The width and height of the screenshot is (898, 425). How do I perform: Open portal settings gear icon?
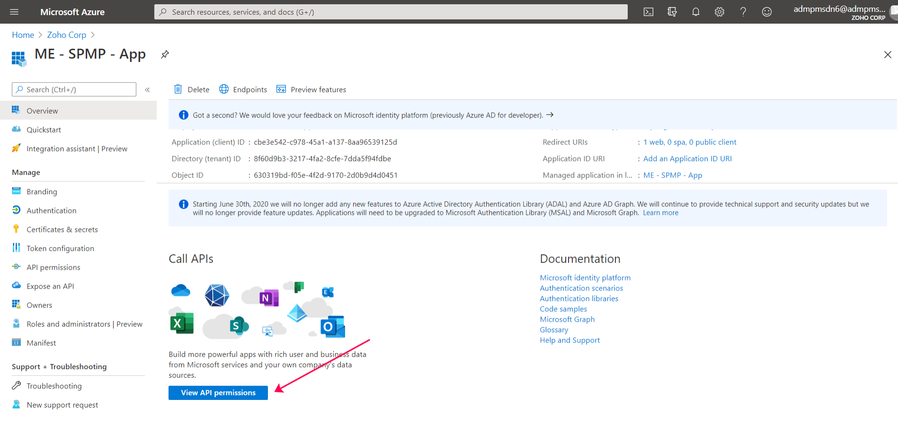point(719,12)
